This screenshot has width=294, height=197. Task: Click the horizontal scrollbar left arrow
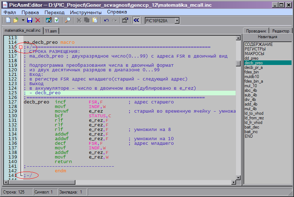tap(6, 182)
